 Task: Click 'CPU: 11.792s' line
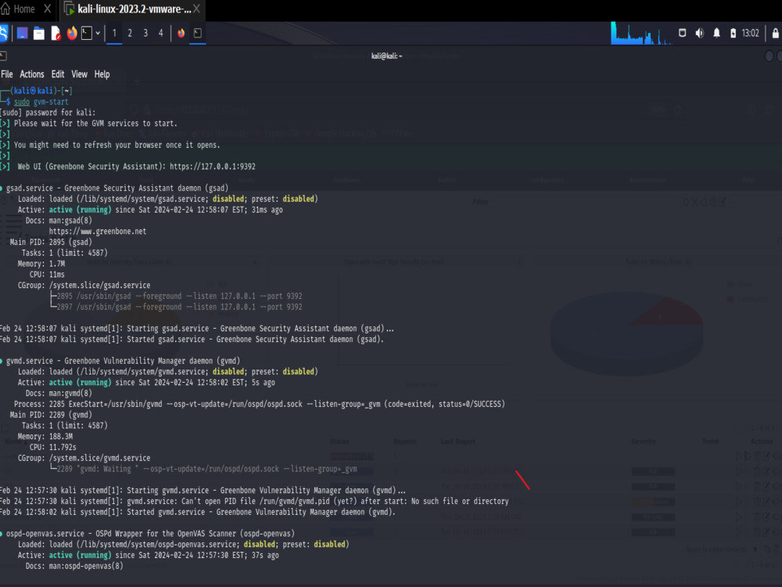[x=53, y=447]
